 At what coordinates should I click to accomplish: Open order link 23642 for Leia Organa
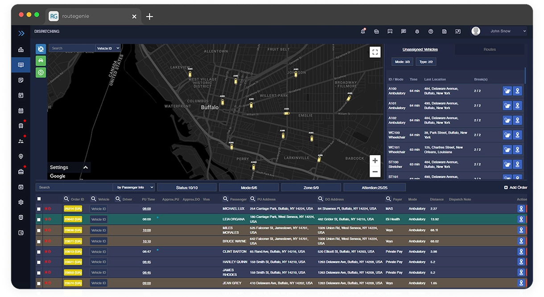(73, 219)
